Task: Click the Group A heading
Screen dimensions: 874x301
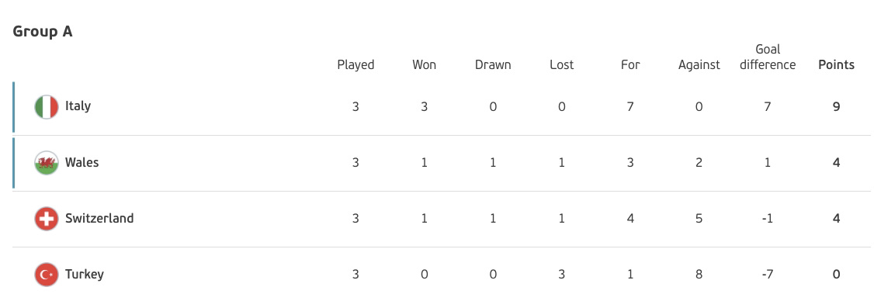Action: click(x=43, y=31)
